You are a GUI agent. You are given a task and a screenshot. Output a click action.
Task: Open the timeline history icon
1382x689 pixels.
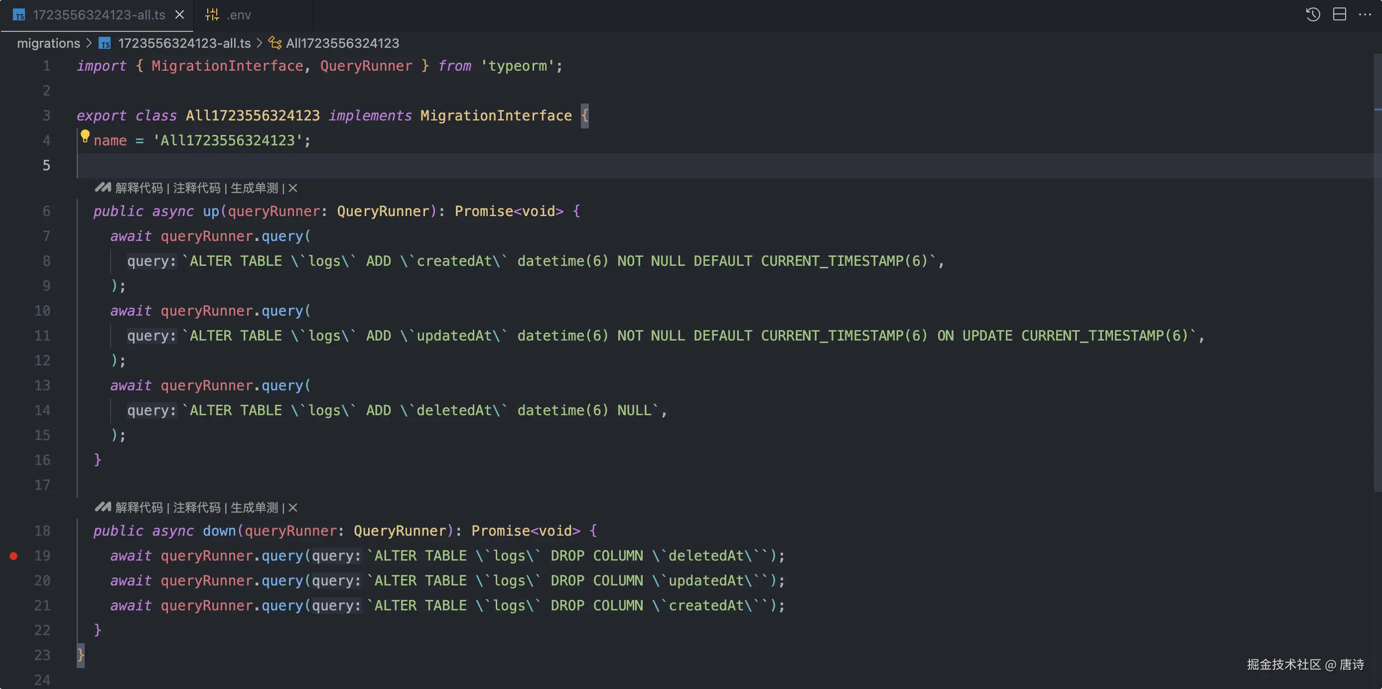(x=1313, y=14)
